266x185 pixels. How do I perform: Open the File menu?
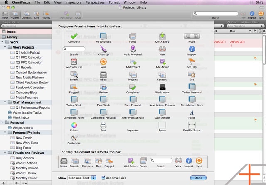pyautogui.click(x=37, y=2)
